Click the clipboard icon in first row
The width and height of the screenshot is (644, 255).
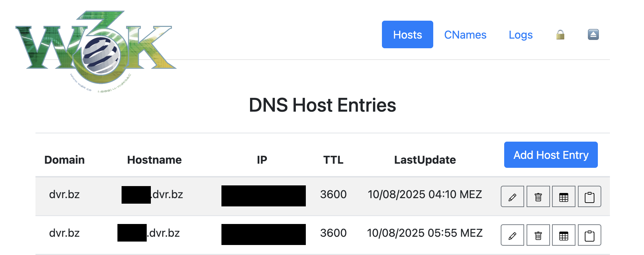[x=589, y=197]
